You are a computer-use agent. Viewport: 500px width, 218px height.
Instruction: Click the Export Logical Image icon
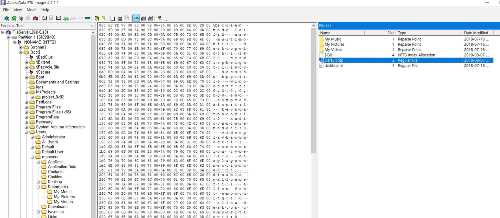[58, 18]
